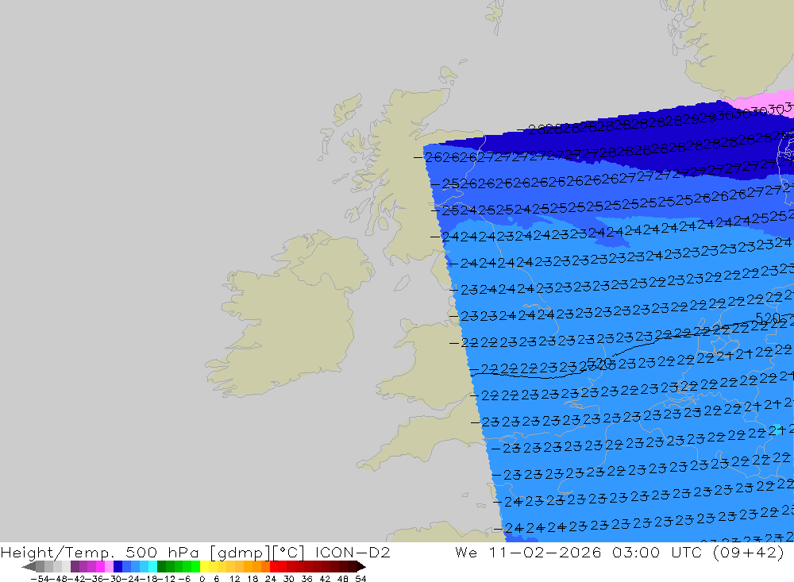Click the '520' contour label over eastern England

click(600, 363)
